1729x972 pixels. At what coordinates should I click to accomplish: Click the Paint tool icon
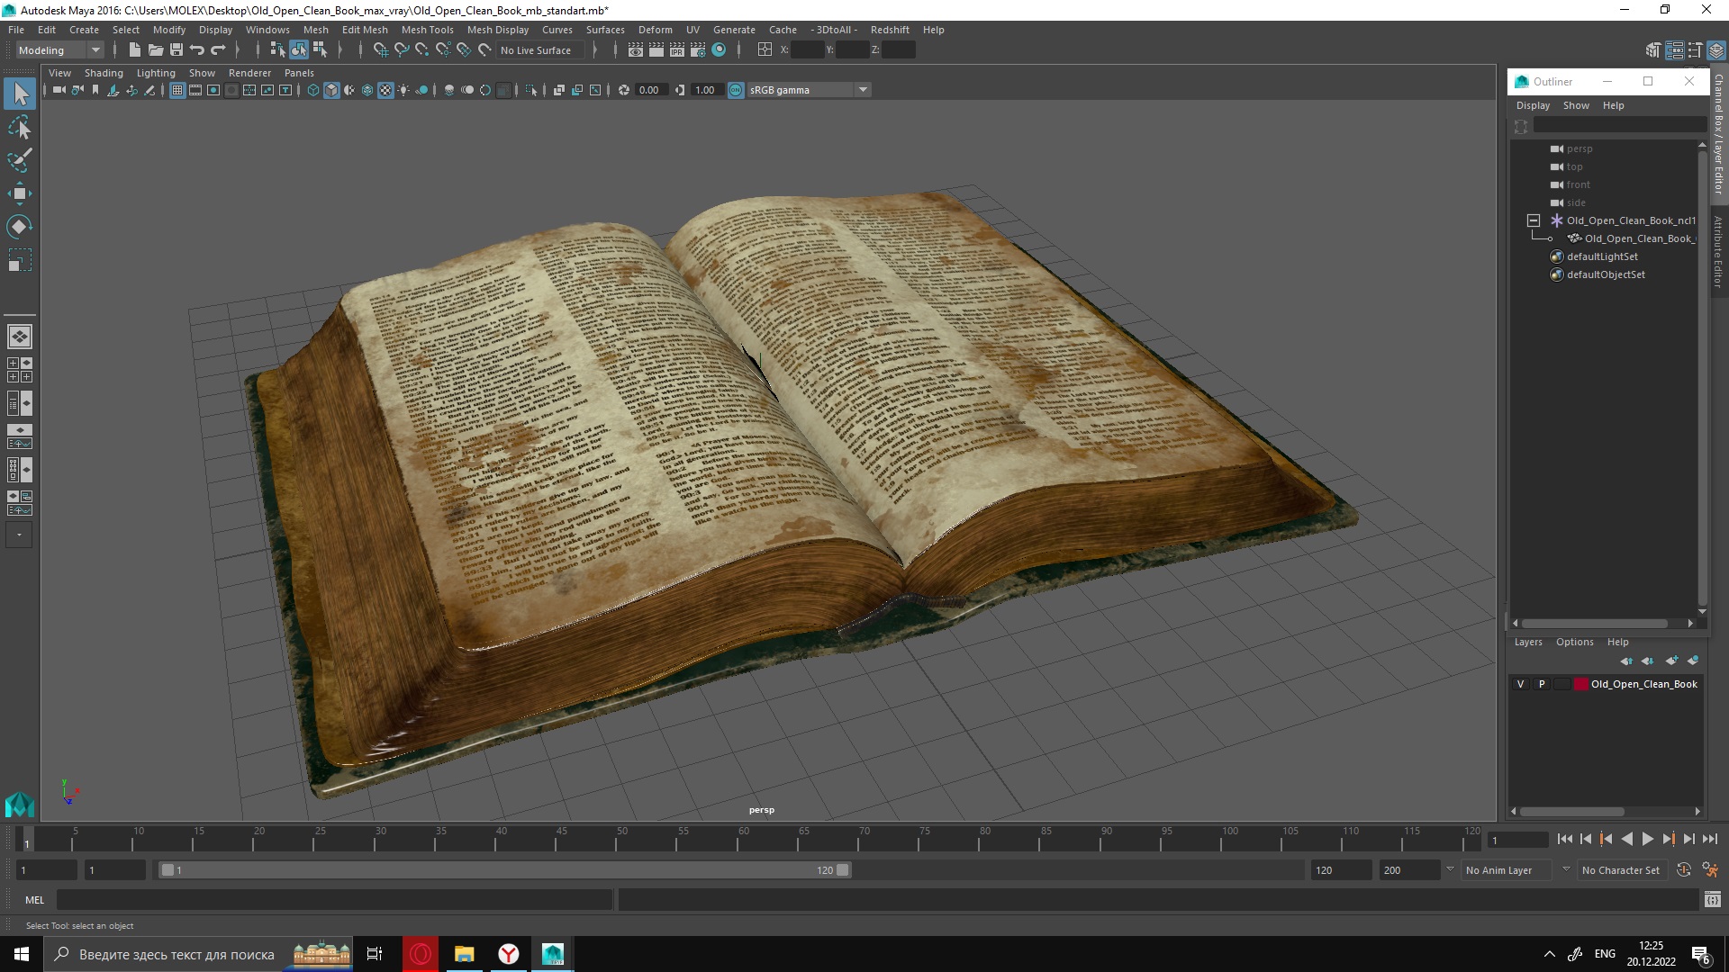click(20, 160)
